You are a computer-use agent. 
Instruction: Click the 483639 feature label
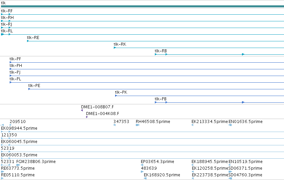click(x=149, y=168)
